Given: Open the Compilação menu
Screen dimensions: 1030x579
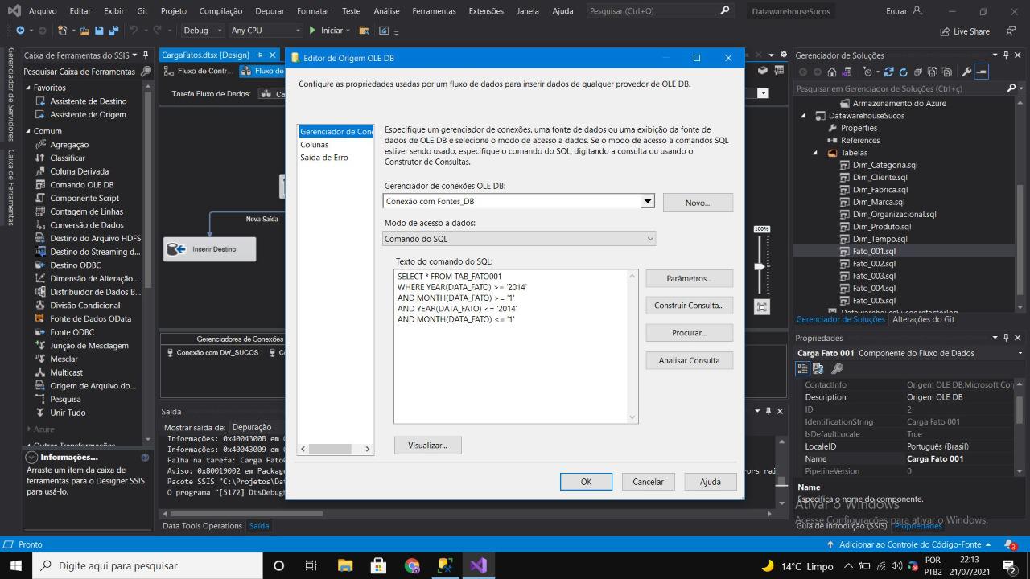Looking at the screenshot, I should click(220, 11).
